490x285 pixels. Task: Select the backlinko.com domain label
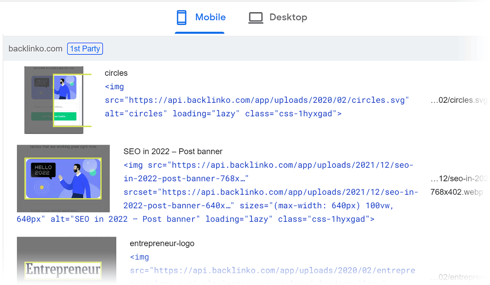[x=35, y=49]
